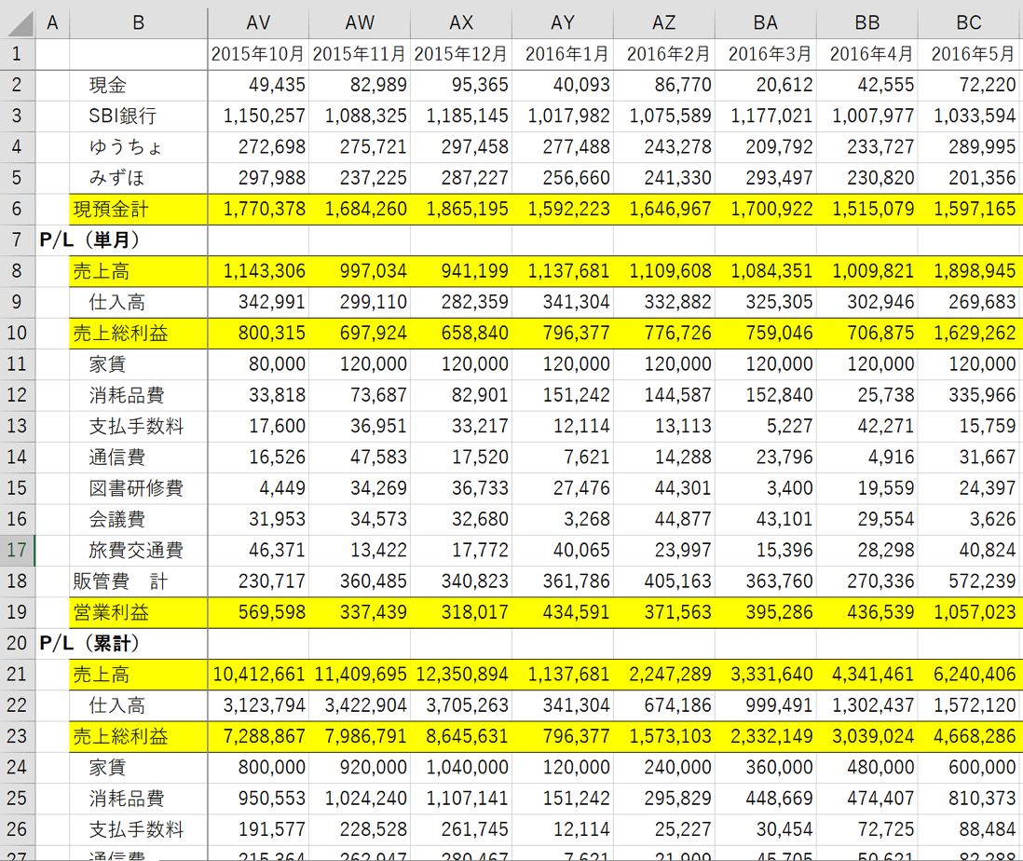Click the 2016年1月 header cell

pos(563,53)
